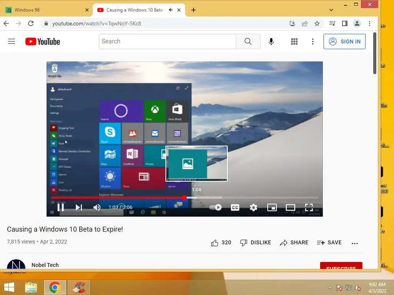The image size is (394, 295).
Task: Search with your voice microphone icon
Action: point(271,41)
